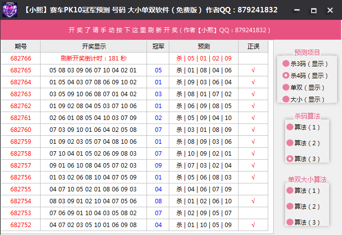Select period number 682758
Screen dimensions: 342x235
click(x=21, y=154)
